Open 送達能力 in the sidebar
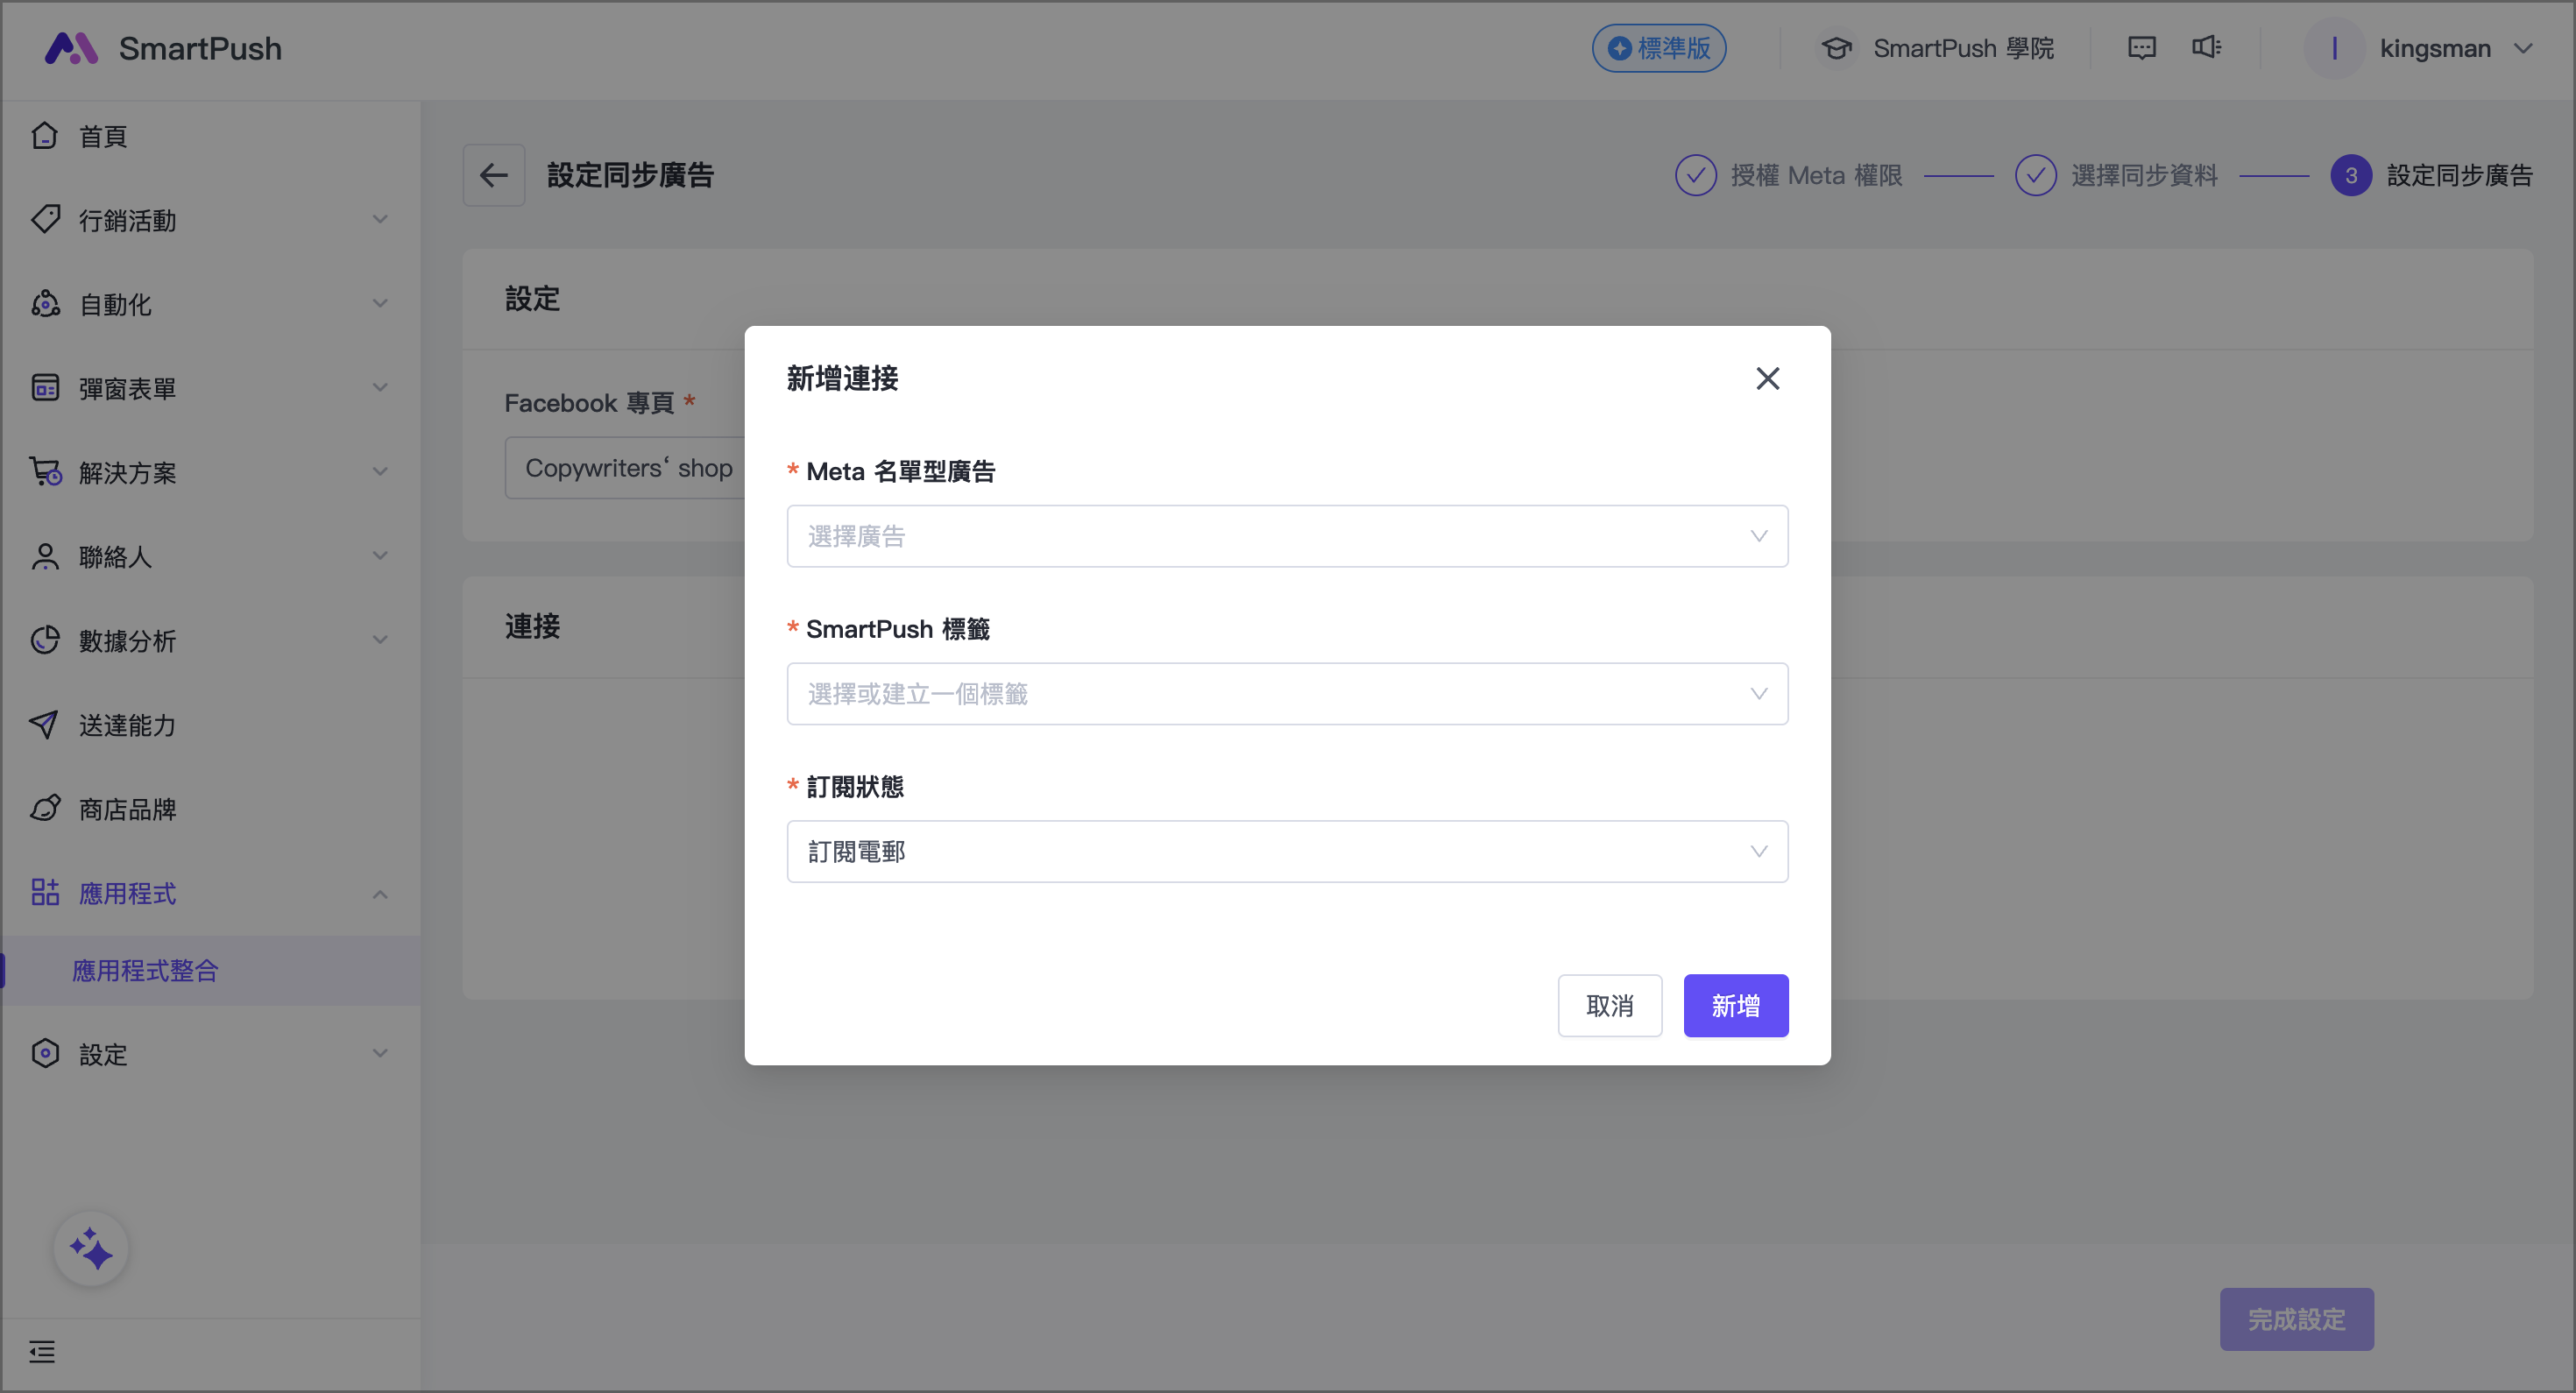The image size is (2576, 1393). click(x=127, y=725)
